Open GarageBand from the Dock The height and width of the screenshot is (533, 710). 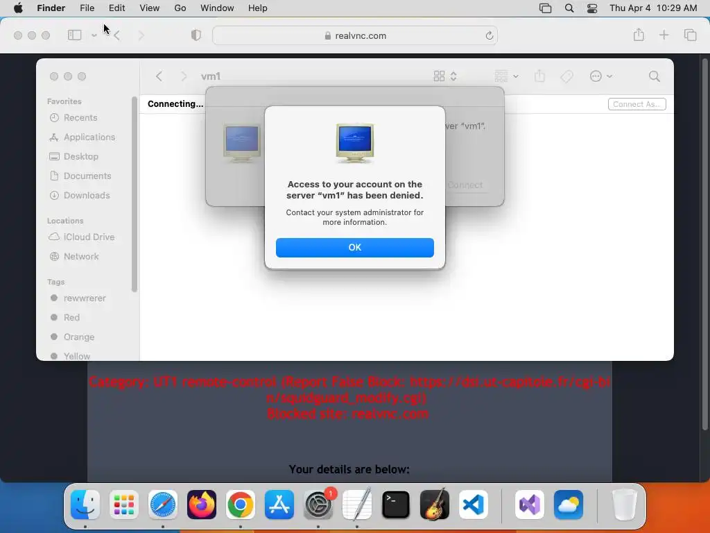(x=435, y=505)
